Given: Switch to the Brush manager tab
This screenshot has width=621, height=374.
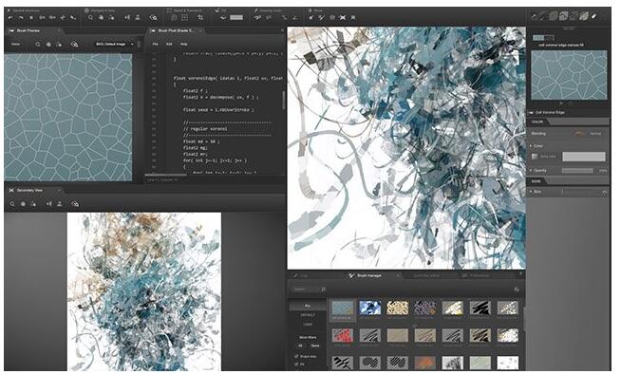Looking at the screenshot, I should click(369, 275).
